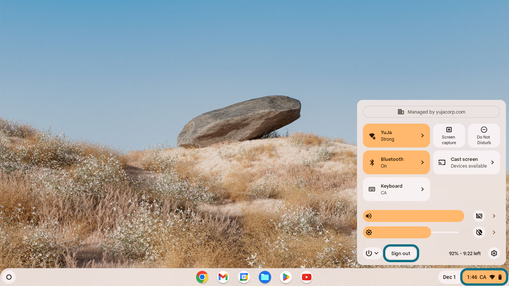Click the Wi-Fi icon in status tray

492,277
